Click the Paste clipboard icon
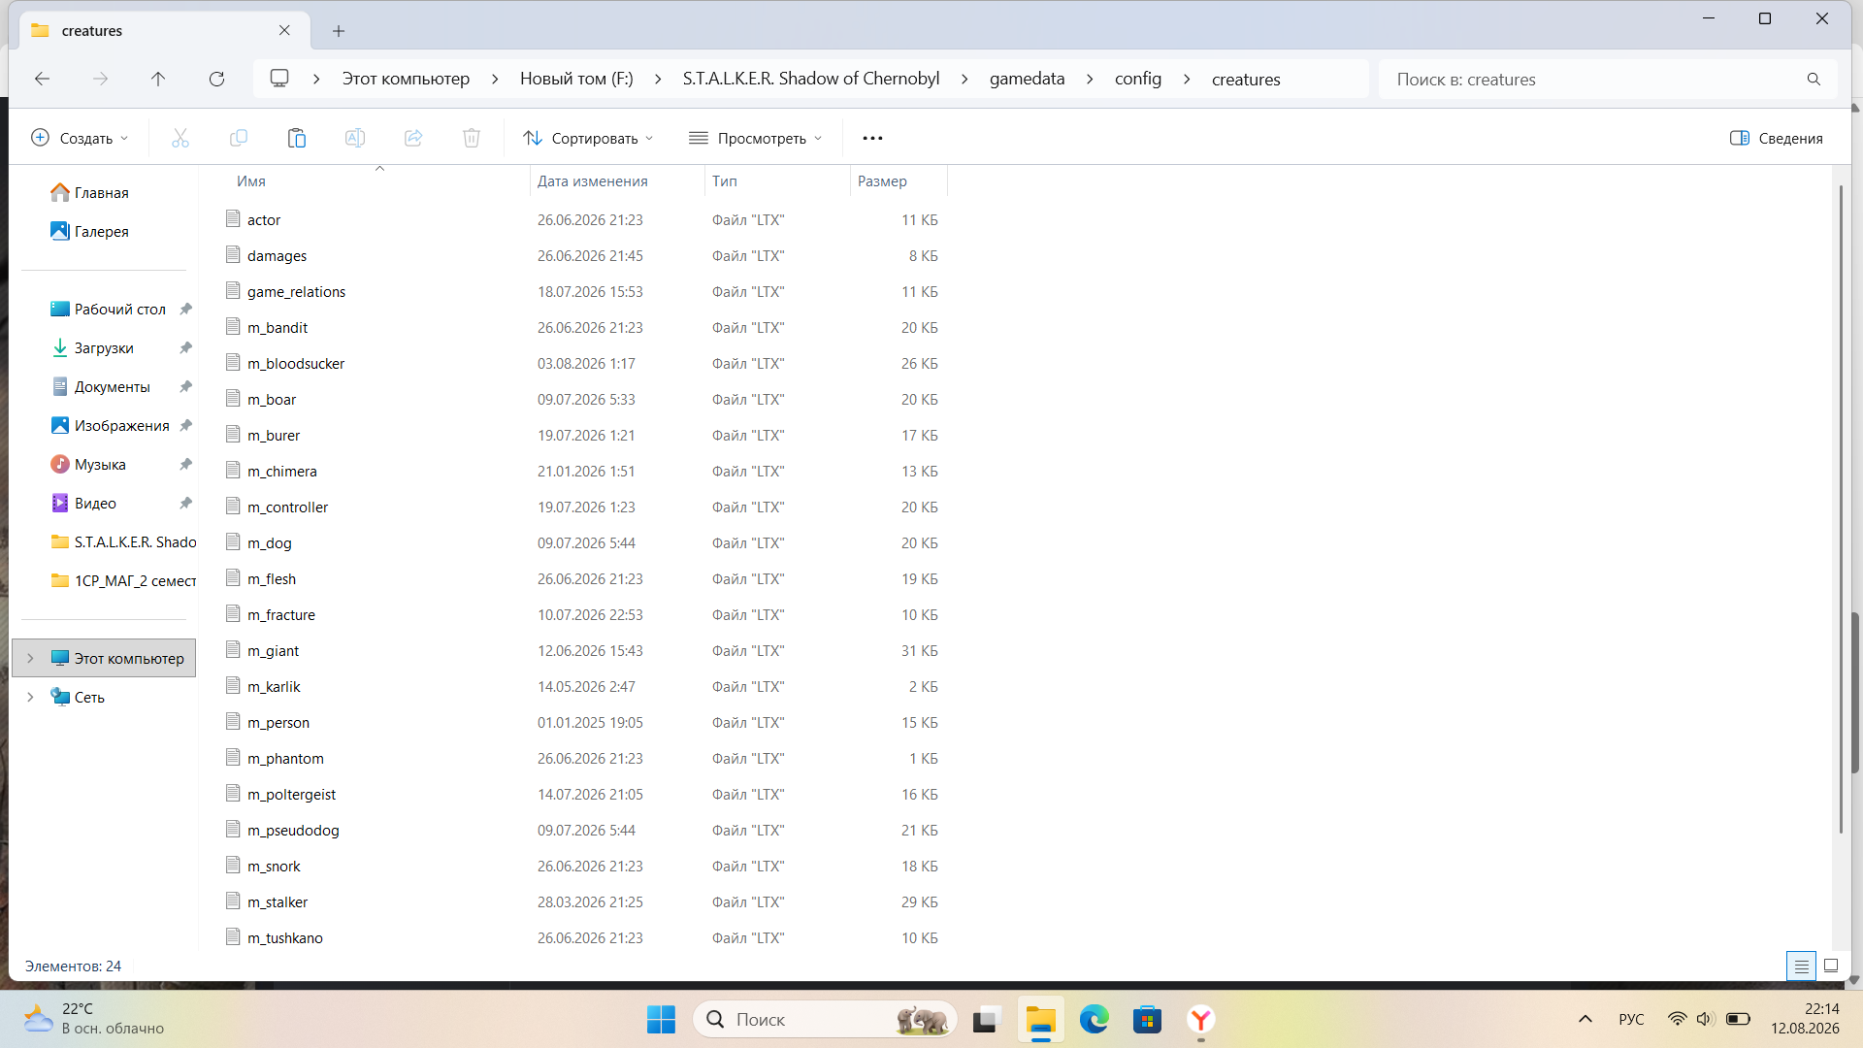Screen dimensions: 1863x1048 click(x=297, y=138)
